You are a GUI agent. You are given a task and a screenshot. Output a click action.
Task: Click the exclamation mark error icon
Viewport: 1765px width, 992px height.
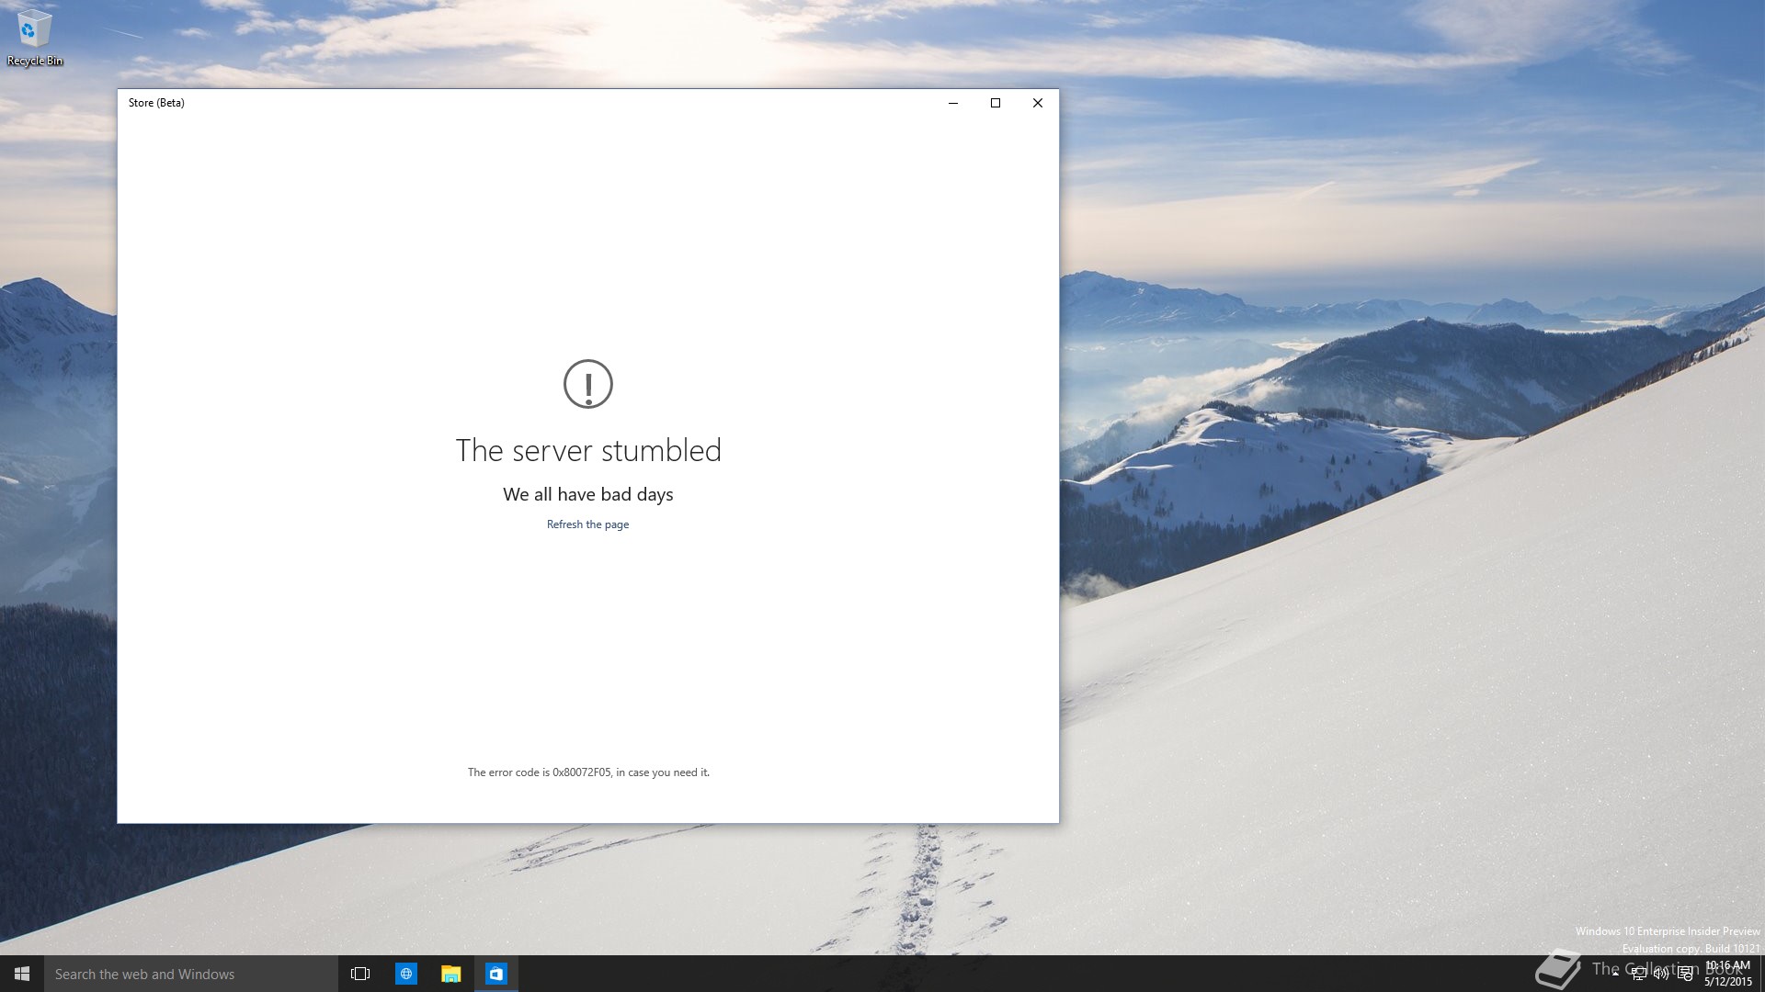(588, 384)
